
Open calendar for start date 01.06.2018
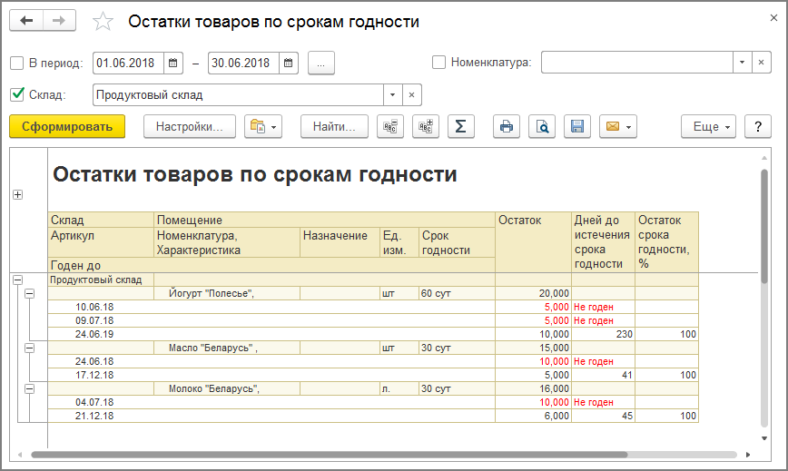(172, 64)
